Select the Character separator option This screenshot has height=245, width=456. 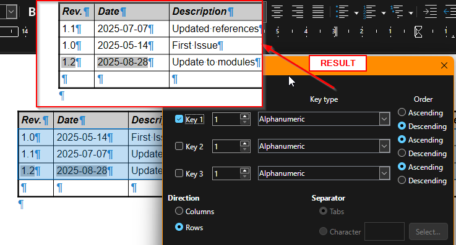point(323,231)
